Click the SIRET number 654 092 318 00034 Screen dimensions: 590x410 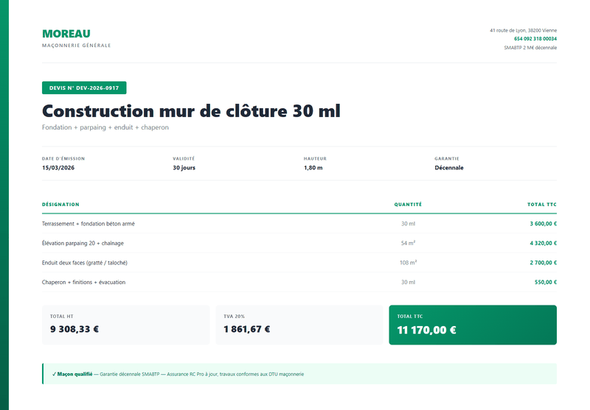(x=535, y=39)
